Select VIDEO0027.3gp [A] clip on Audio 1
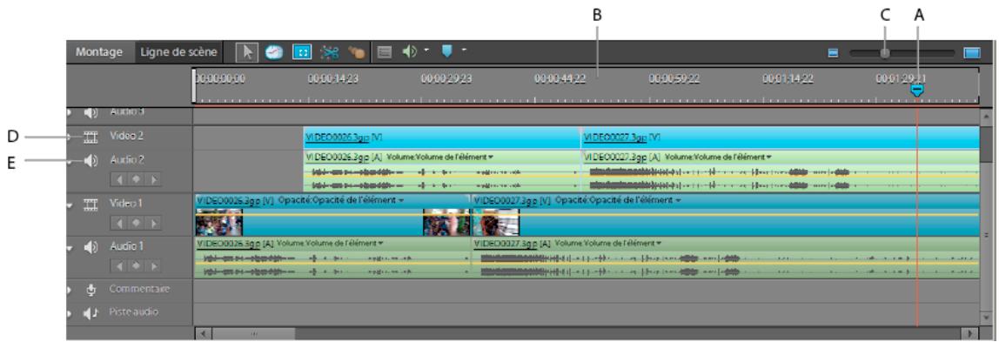 (x=725, y=258)
